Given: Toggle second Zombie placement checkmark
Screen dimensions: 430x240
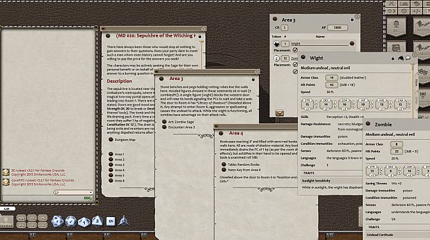Looking at the screenshot, I should pos(295,71).
